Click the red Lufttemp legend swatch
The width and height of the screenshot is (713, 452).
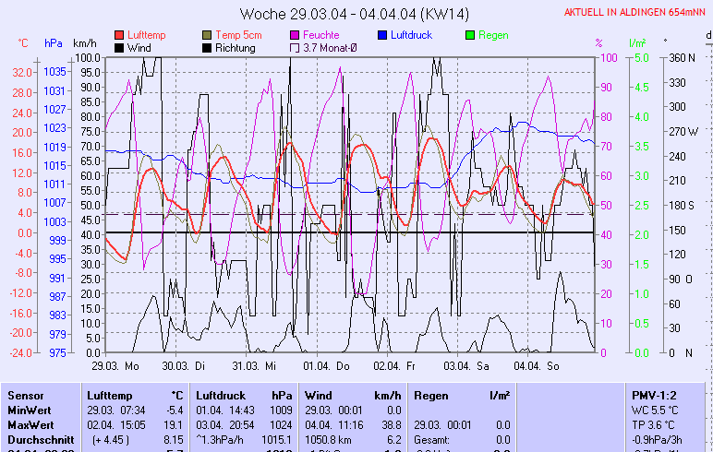click(119, 35)
